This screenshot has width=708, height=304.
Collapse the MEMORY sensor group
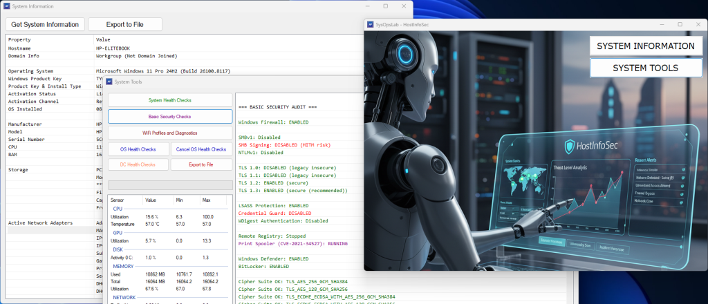[122, 265]
